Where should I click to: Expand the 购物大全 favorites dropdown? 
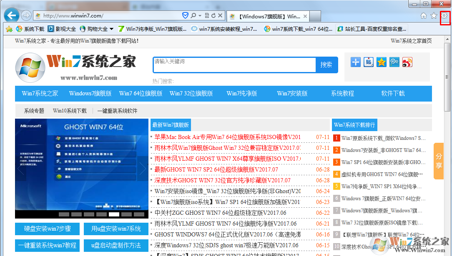tap(111, 29)
